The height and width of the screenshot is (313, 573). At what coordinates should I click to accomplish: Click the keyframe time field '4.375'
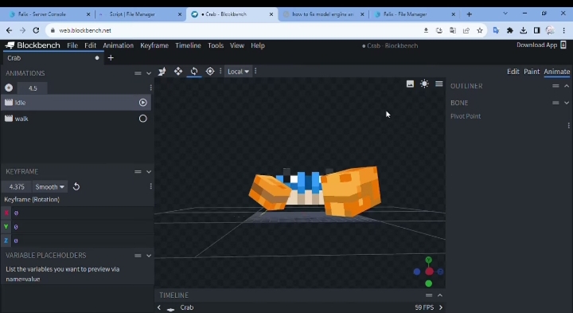(x=17, y=187)
